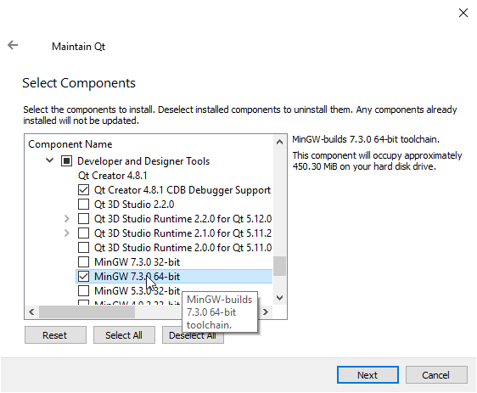Viewport: 477px width, 393px height.
Task: Click the scroll down arrow in component list
Action: pyautogui.click(x=279, y=298)
